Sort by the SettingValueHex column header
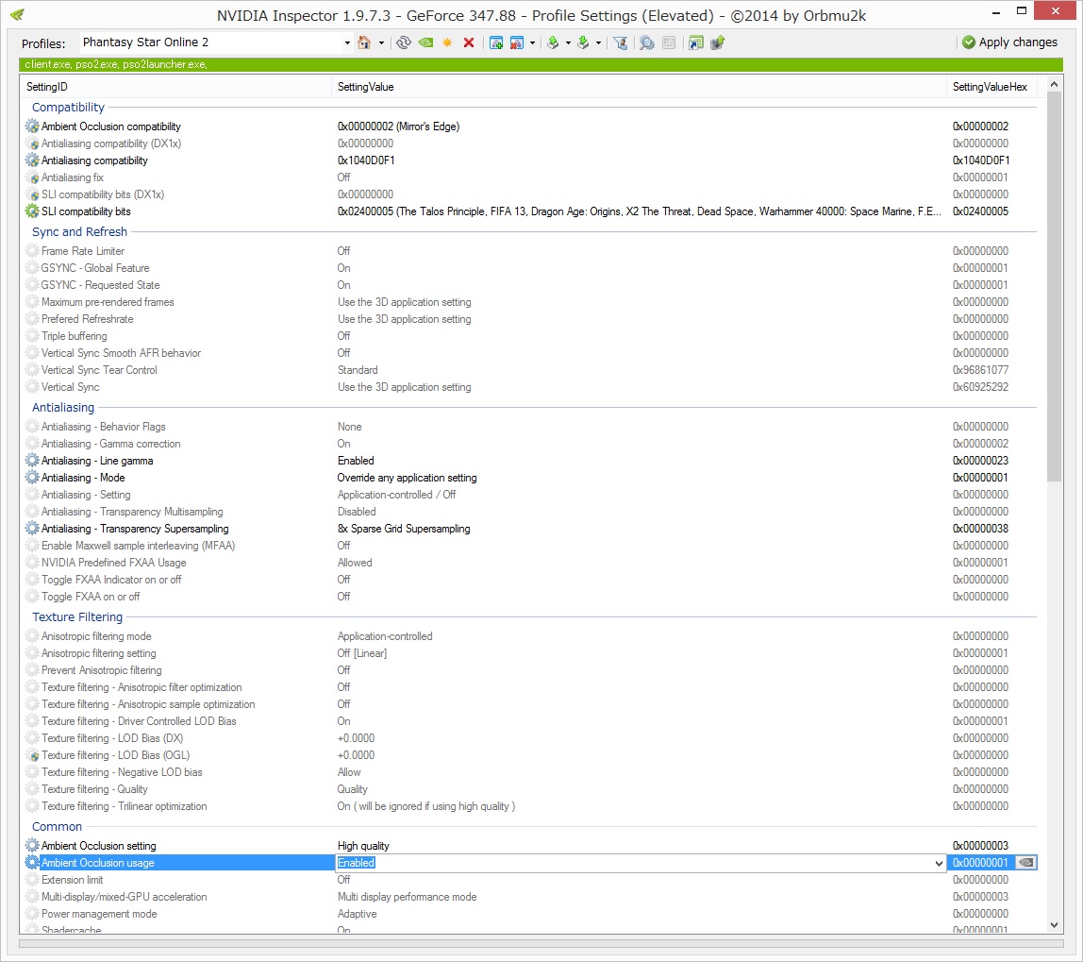The width and height of the screenshot is (1083, 962). tap(991, 87)
